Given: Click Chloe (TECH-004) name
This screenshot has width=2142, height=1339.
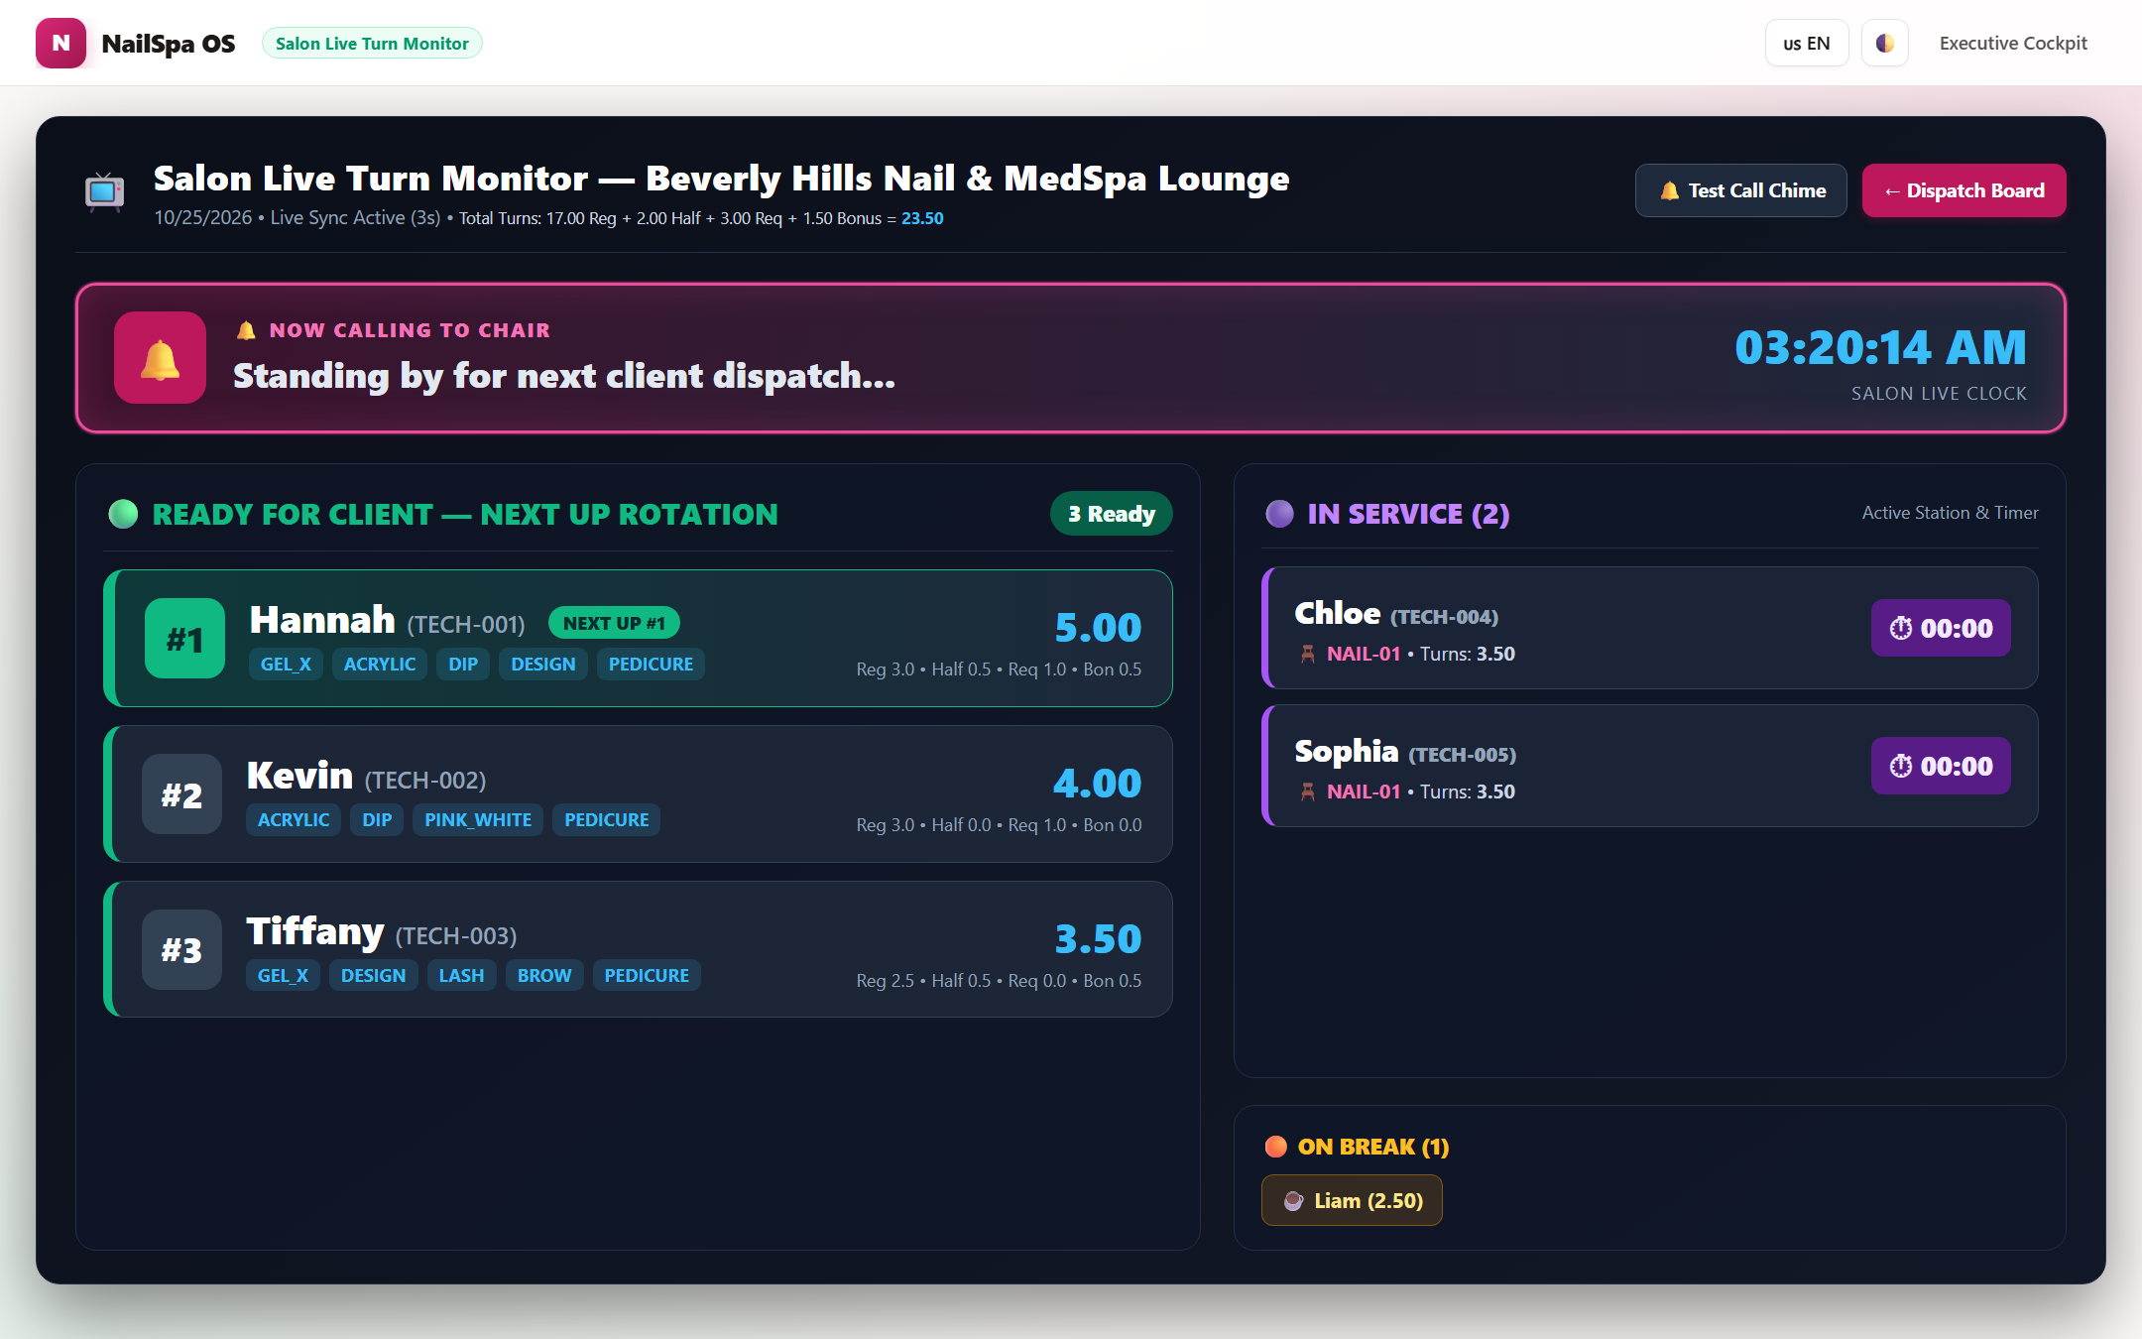Looking at the screenshot, I should [x=1396, y=613].
